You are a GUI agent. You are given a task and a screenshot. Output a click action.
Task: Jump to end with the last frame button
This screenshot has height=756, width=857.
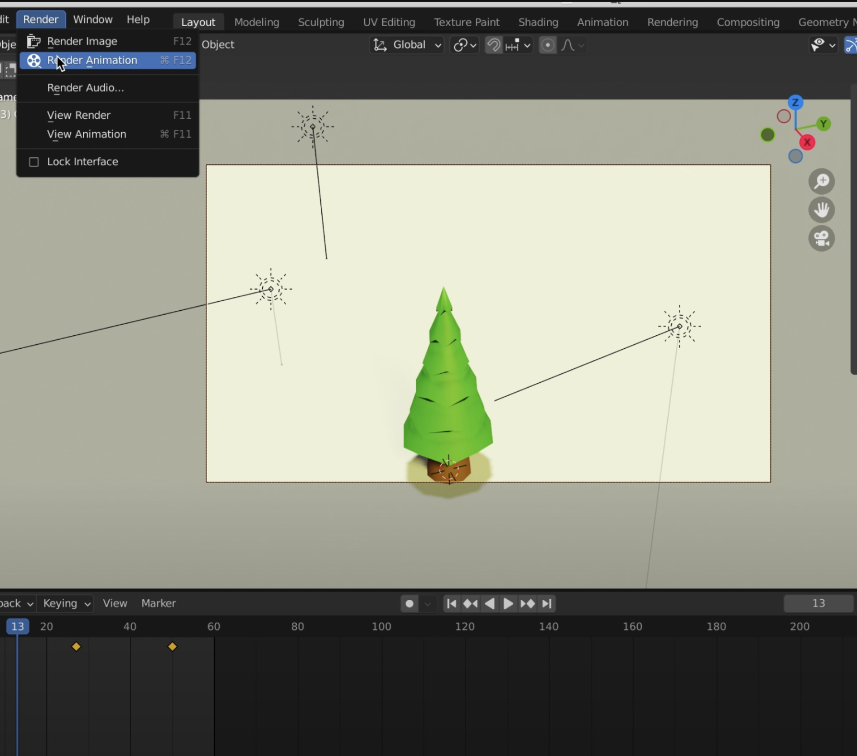click(547, 604)
